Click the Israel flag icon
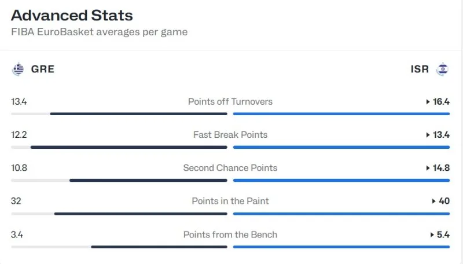 (442, 69)
